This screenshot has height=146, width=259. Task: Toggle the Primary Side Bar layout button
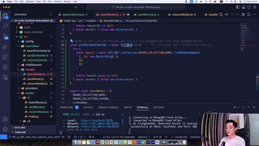(238, 7)
